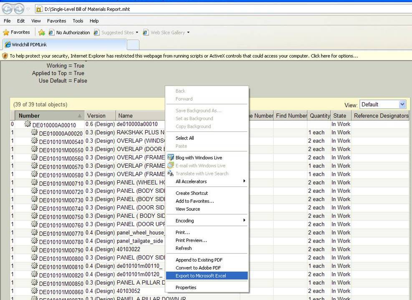Expand the Encoding submenu
Viewport: 412px width, 300px height.
click(207, 221)
